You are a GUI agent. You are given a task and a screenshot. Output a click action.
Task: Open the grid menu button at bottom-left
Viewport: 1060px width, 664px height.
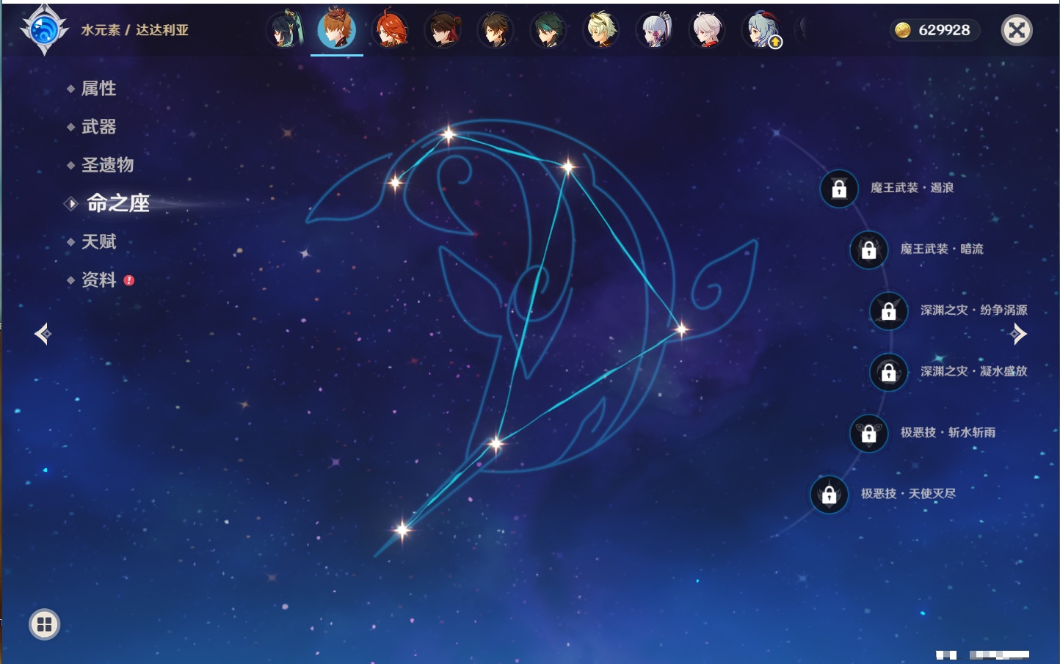[x=45, y=624]
